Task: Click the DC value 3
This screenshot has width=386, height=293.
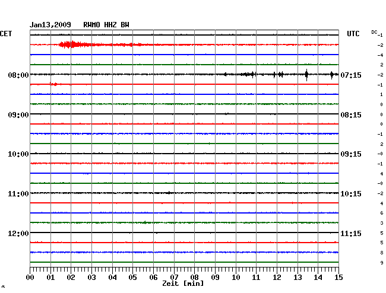Action: (x=382, y=223)
